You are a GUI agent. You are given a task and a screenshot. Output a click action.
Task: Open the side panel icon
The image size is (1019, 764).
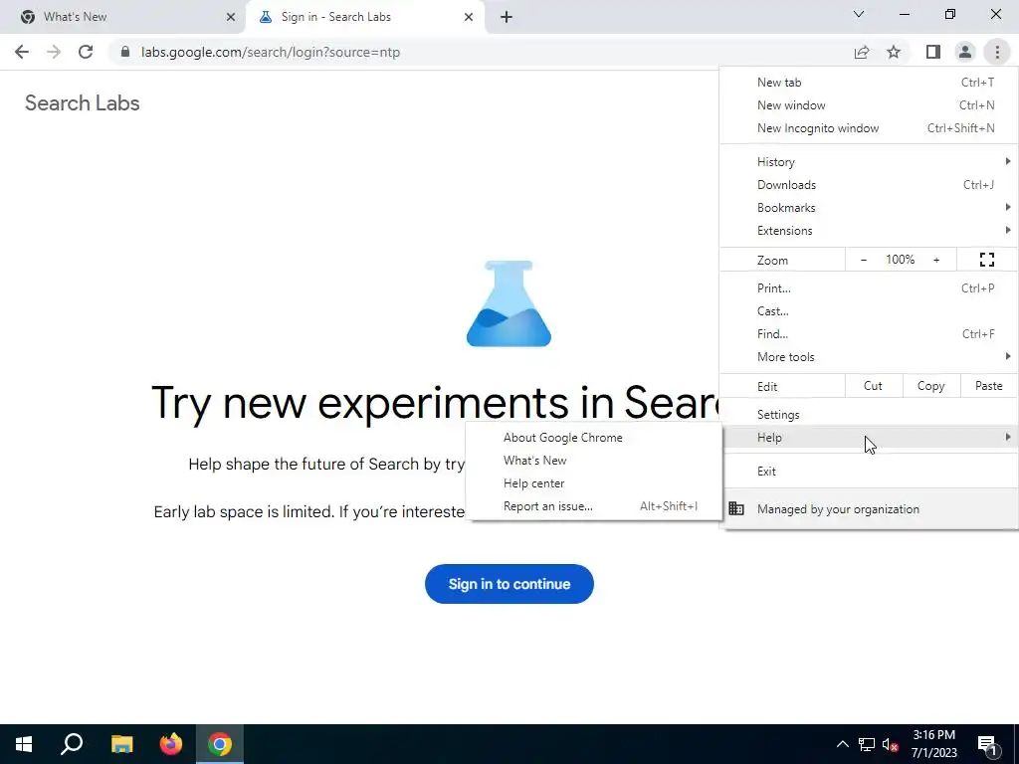point(933,52)
